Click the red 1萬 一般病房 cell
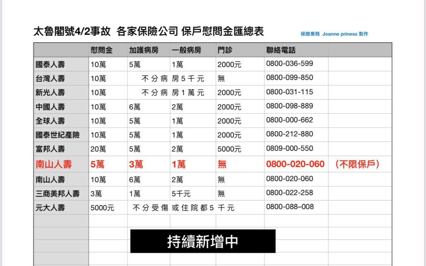The width and height of the screenshot is (426, 266). coord(178,164)
